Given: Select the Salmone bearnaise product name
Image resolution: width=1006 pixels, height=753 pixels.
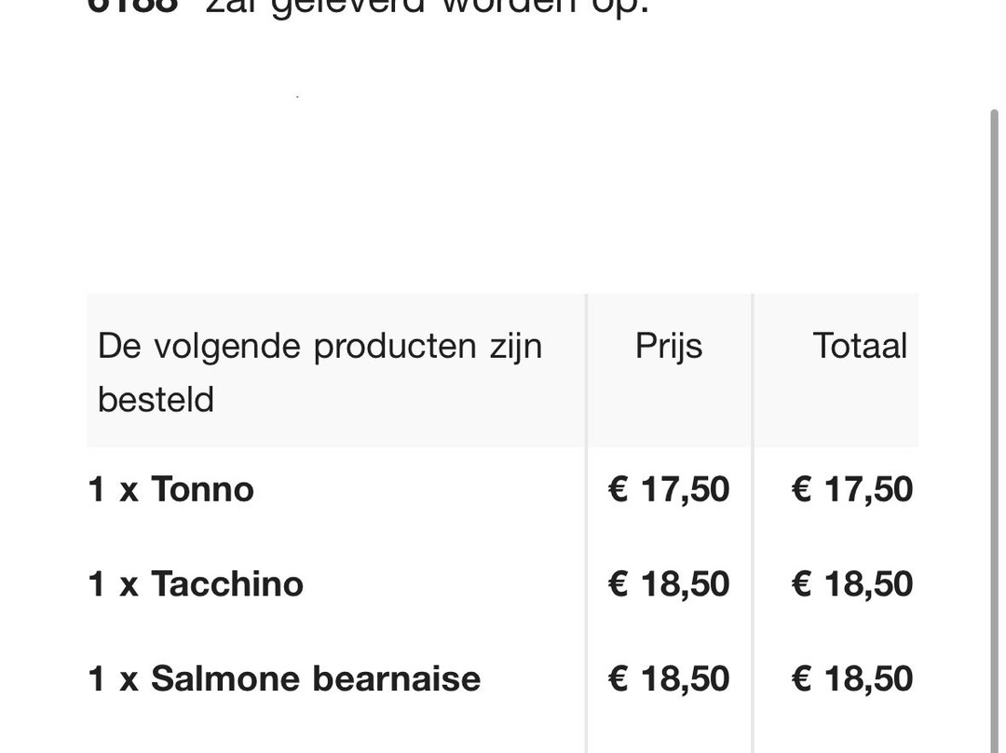Looking at the screenshot, I should pyautogui.click(x=316, y=678).
